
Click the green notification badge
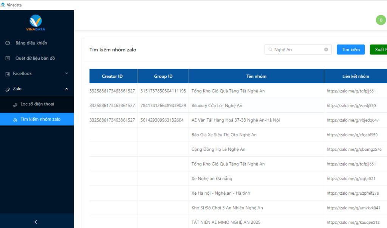tap(381, 20)
